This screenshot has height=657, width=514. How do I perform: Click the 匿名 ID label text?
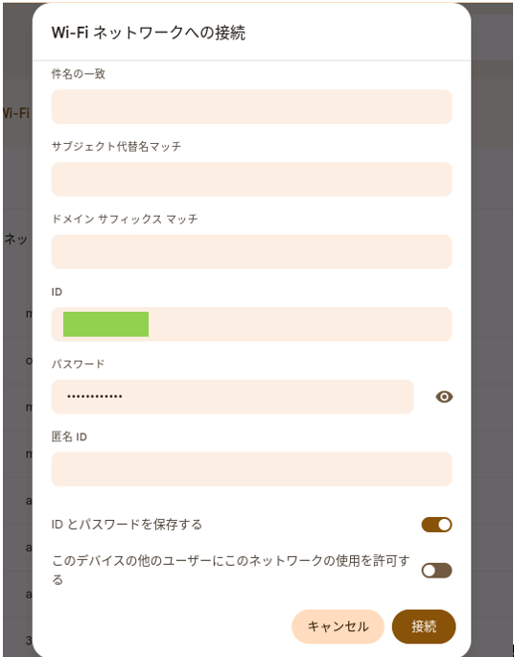pyautogui.click(x=69, y=436)
